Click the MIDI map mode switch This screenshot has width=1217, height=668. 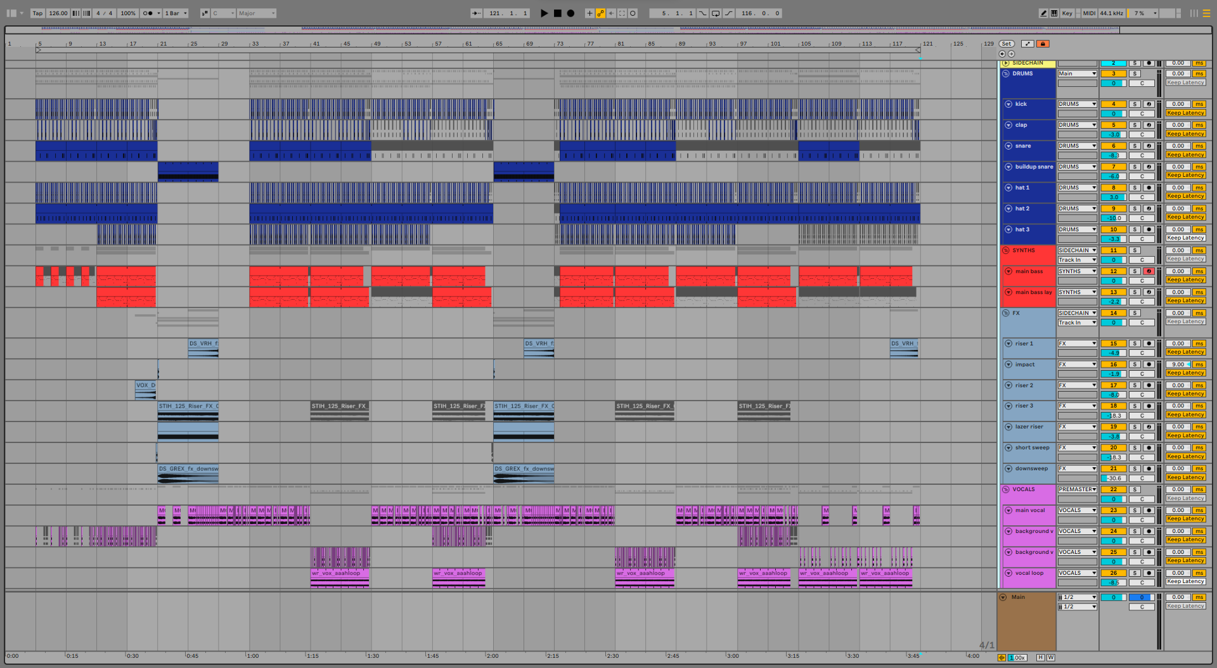pos(1089,13)
